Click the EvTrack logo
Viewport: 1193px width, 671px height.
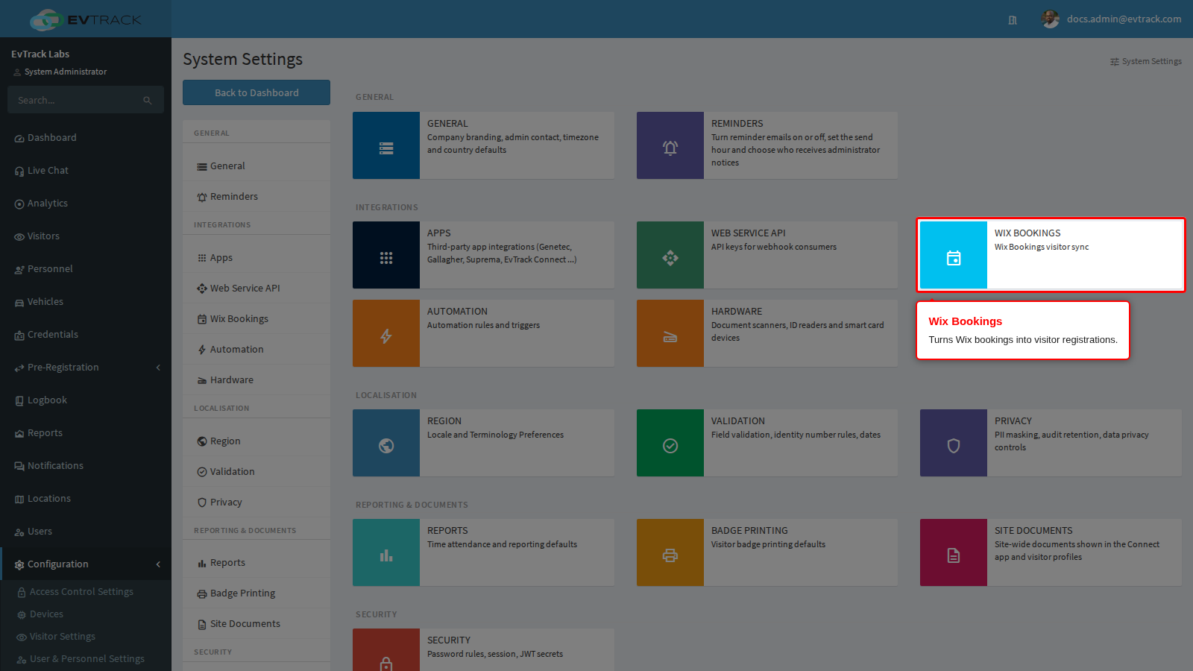click(x=86, y=19)
